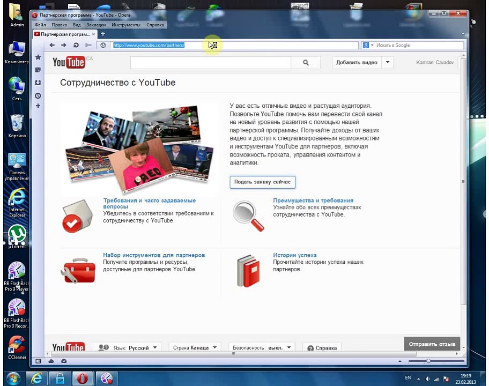The image size is (489, 386).
Task: Click Kamran Cavadov account name
Action: point(435,62)
